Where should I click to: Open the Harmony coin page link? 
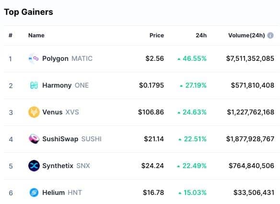pos(57,85)
